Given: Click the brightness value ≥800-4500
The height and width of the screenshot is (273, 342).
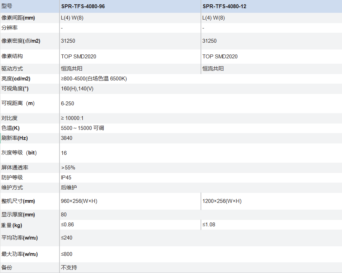Looking at the screenshot, I should (94, 79).
